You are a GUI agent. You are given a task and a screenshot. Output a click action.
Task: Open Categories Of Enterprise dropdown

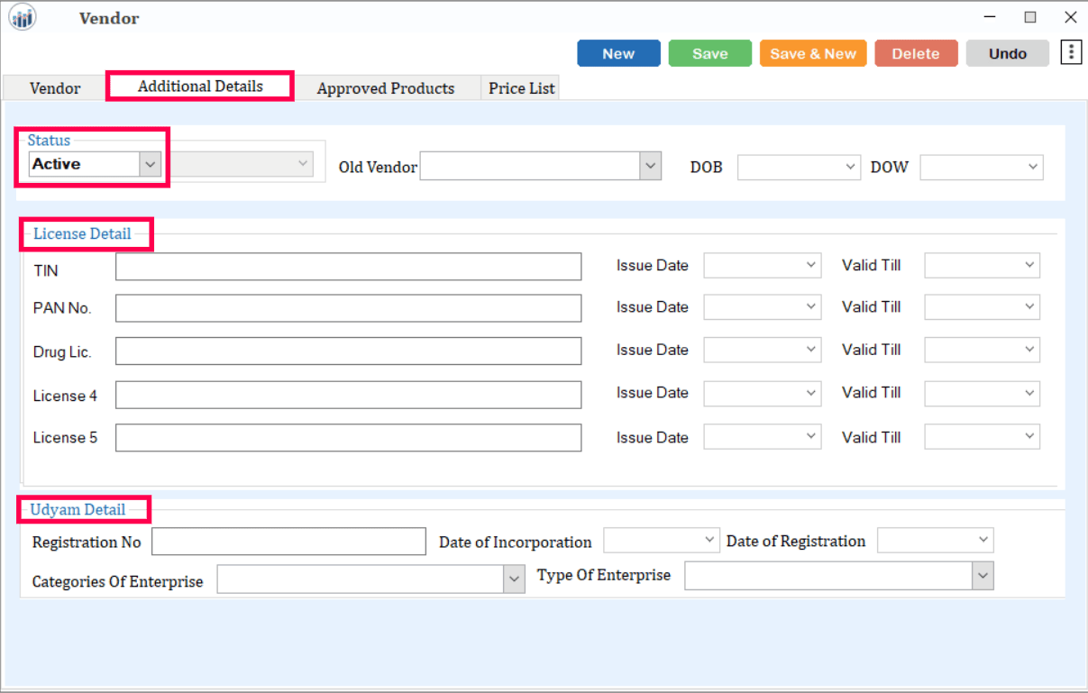coord(514,579)
